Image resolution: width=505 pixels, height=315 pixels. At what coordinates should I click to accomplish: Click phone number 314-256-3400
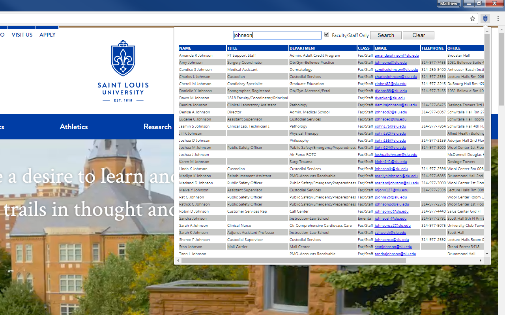coord(434,70)
